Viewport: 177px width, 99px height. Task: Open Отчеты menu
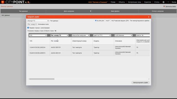157,2
